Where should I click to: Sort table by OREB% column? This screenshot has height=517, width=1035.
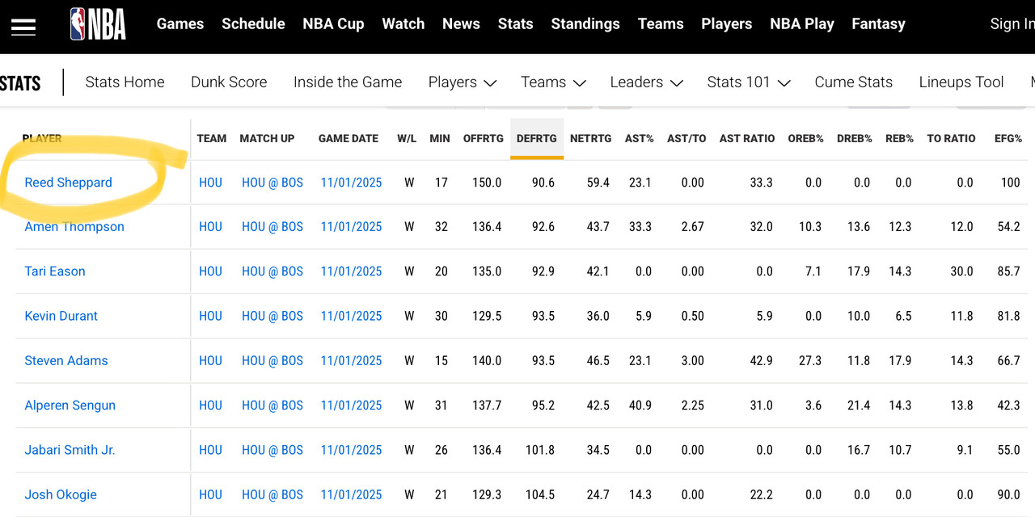coord(806,139)
